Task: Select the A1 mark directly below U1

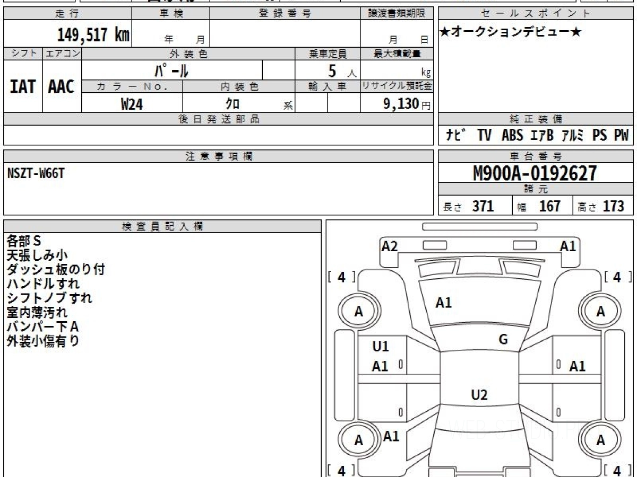Action: pos(380,366)
